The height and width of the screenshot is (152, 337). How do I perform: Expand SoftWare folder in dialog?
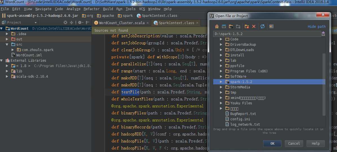[x=221, y=77]
